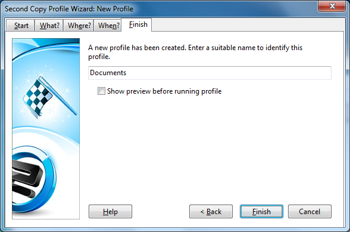Click the active Finish tab label

point(138,24)
